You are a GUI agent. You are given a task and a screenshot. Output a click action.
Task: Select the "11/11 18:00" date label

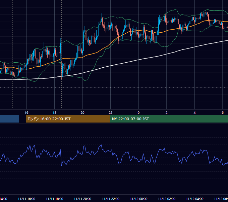(55, 199)
